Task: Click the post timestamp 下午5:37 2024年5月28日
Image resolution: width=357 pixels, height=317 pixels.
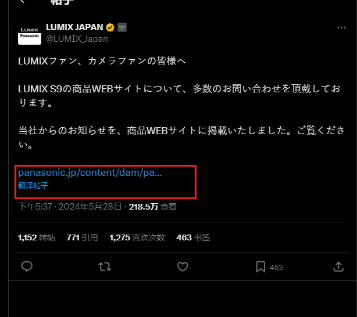Action: (70, 207)
